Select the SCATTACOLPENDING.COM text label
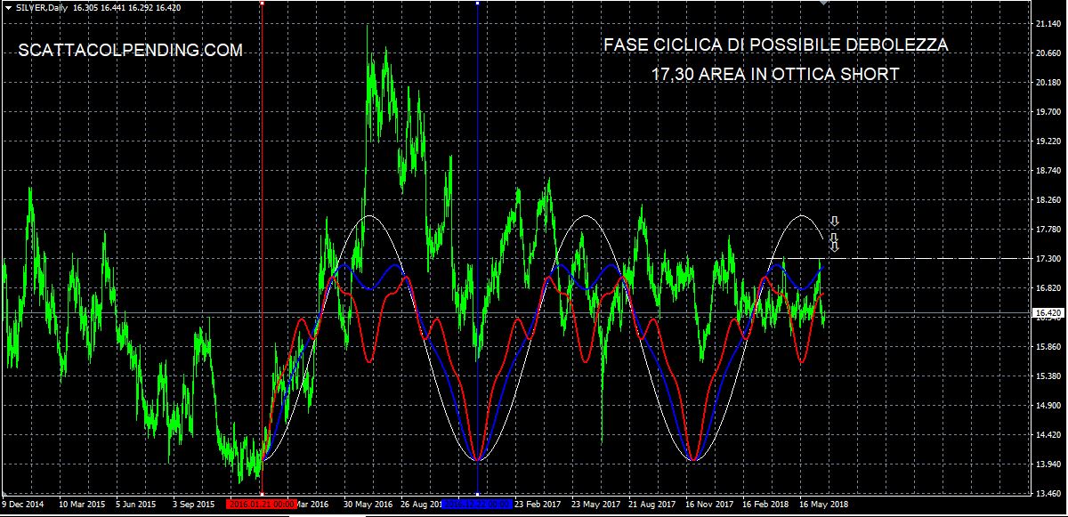 click(x=131, y=52)
